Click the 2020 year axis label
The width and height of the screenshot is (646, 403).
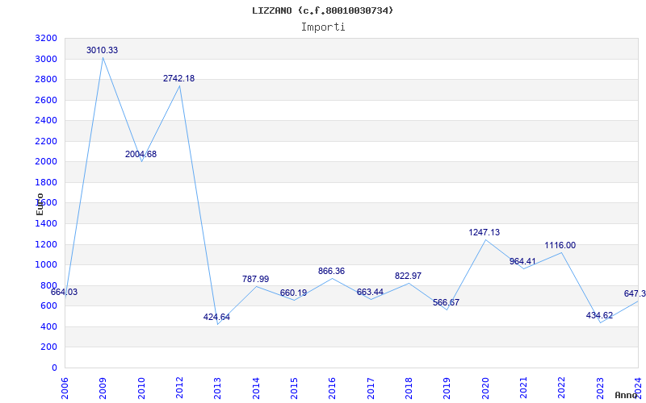coord(485,388)
